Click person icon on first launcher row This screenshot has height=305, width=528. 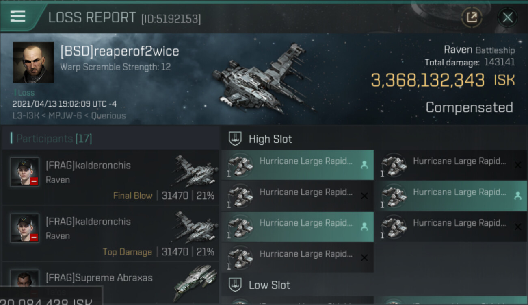pos(364,165)
